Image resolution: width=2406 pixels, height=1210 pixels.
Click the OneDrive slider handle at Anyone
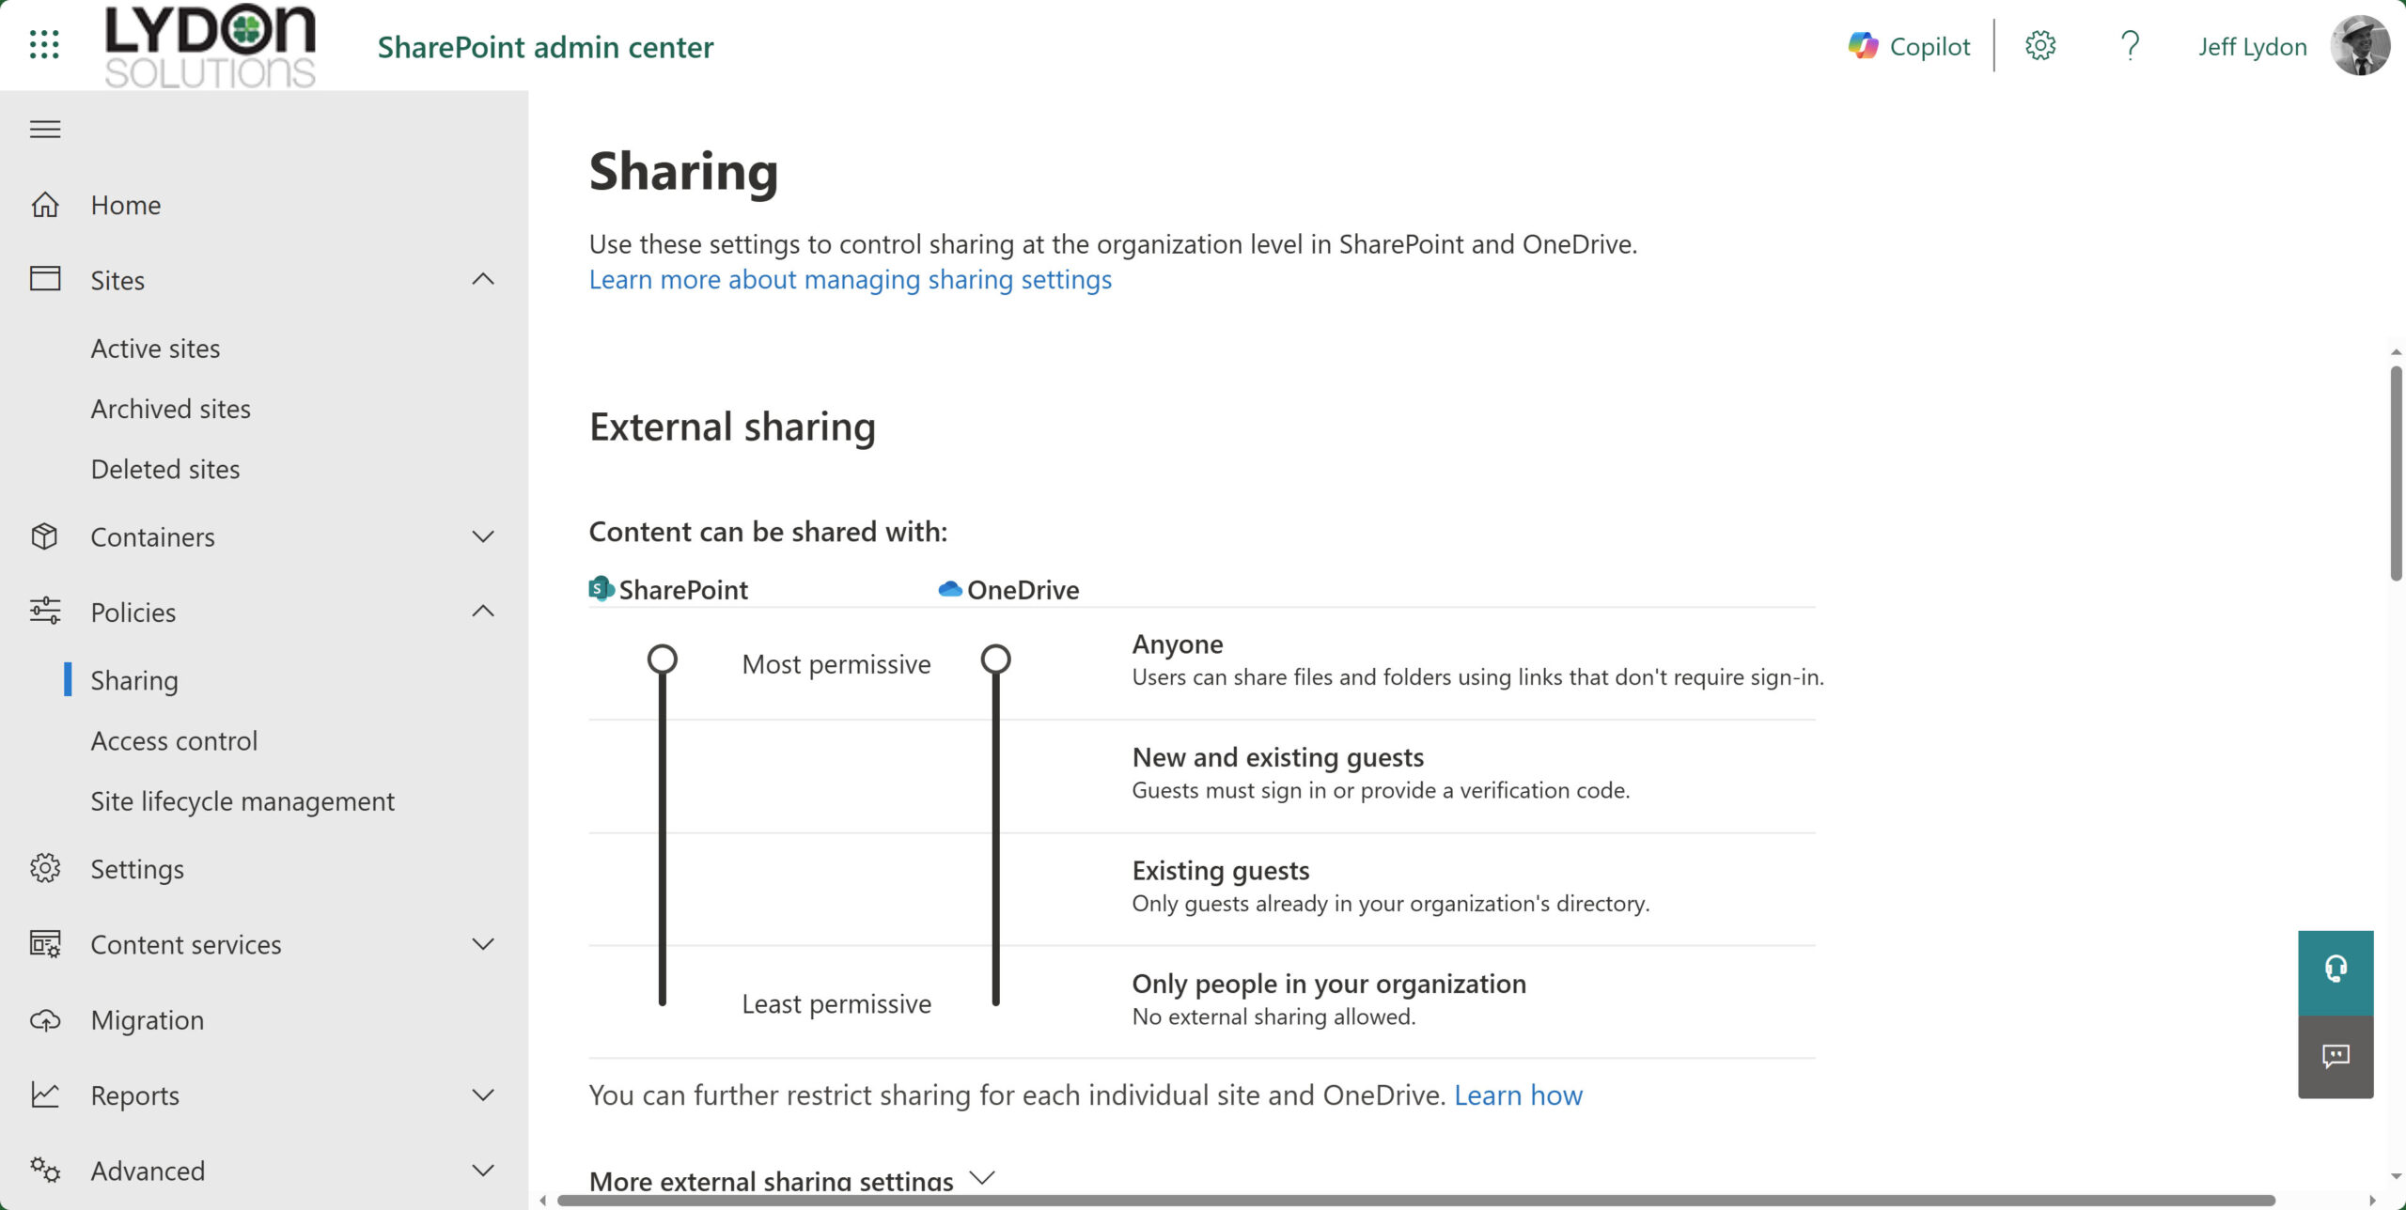coord(996,659)
